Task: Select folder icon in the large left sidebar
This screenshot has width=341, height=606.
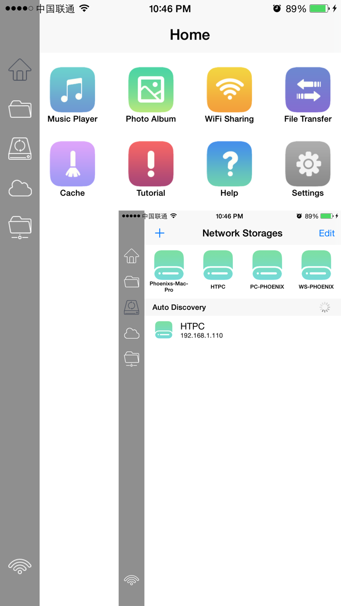Action: click(x=20, y=109)
